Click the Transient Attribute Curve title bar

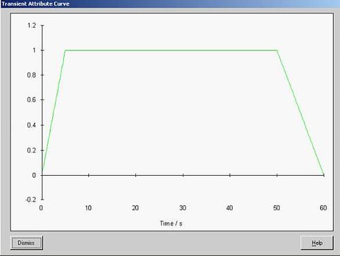coord(170,4)
